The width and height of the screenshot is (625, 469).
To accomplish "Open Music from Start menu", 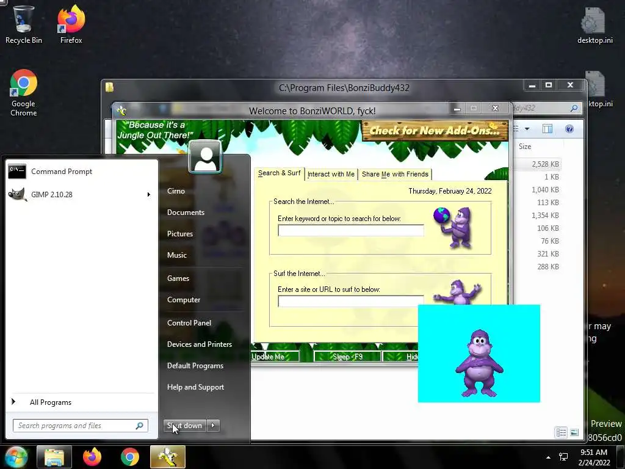I will click(176, 255).
